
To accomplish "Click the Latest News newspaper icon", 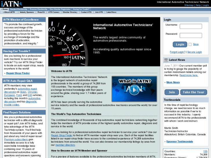I will 166,60.
